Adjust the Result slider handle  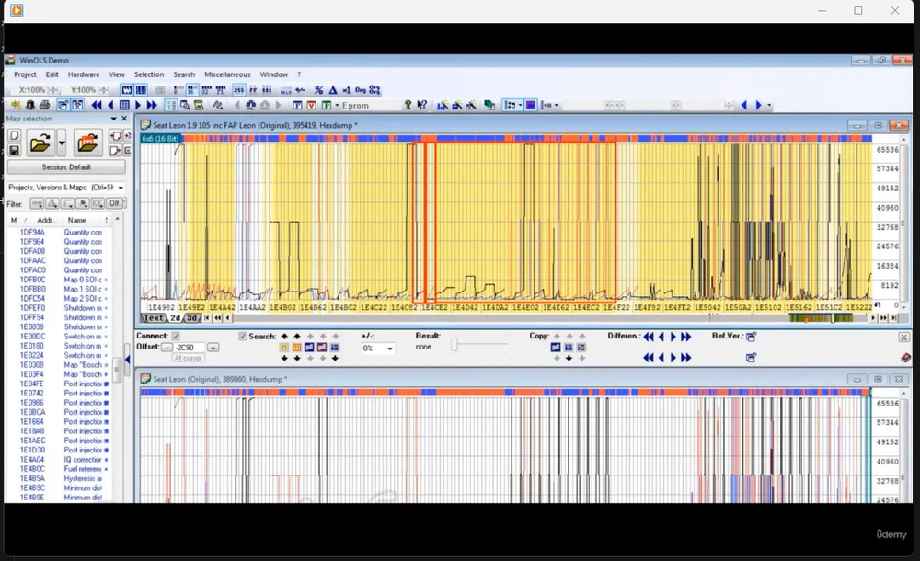tap(454, 344)
